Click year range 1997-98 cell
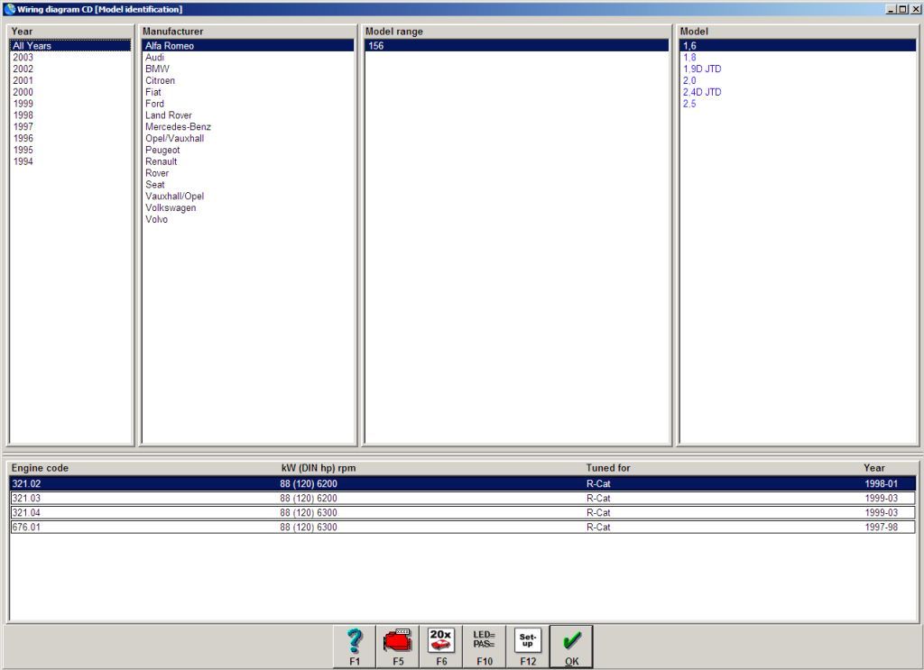Image resolution: width=924 pixels, height=670 pixels. pyautogui.click(x=881, y=527)
